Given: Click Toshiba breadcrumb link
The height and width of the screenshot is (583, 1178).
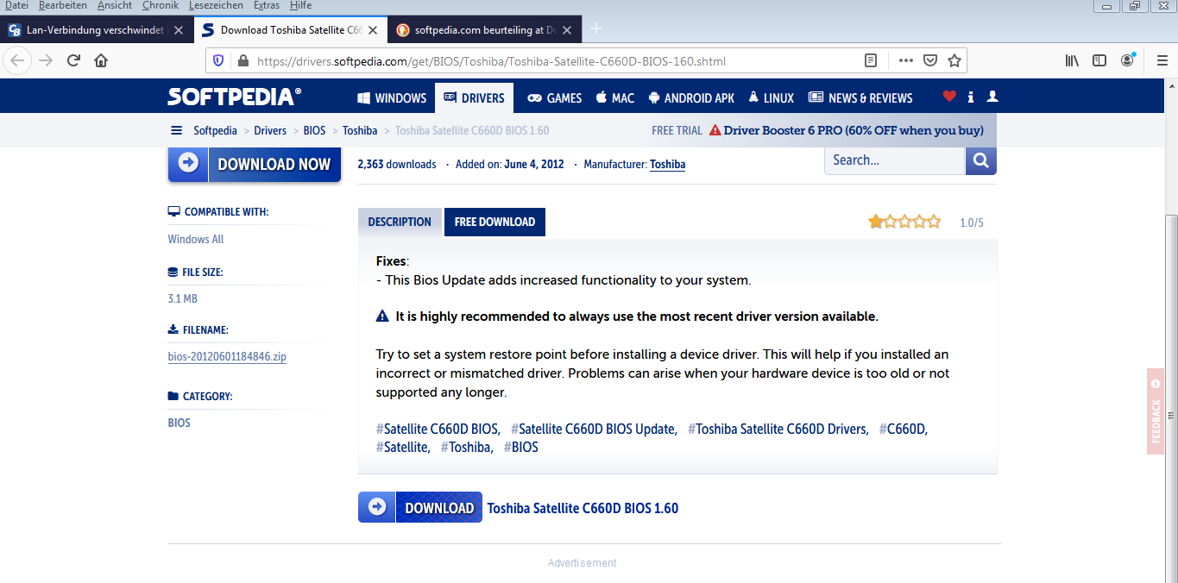Looking at the screenshot, I should click(360, 131).
